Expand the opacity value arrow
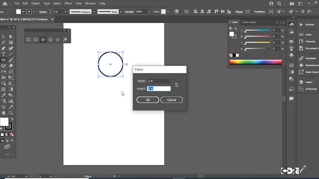Image resolution: width=319 pixels, height=179 pixels. tap(150, 11)
